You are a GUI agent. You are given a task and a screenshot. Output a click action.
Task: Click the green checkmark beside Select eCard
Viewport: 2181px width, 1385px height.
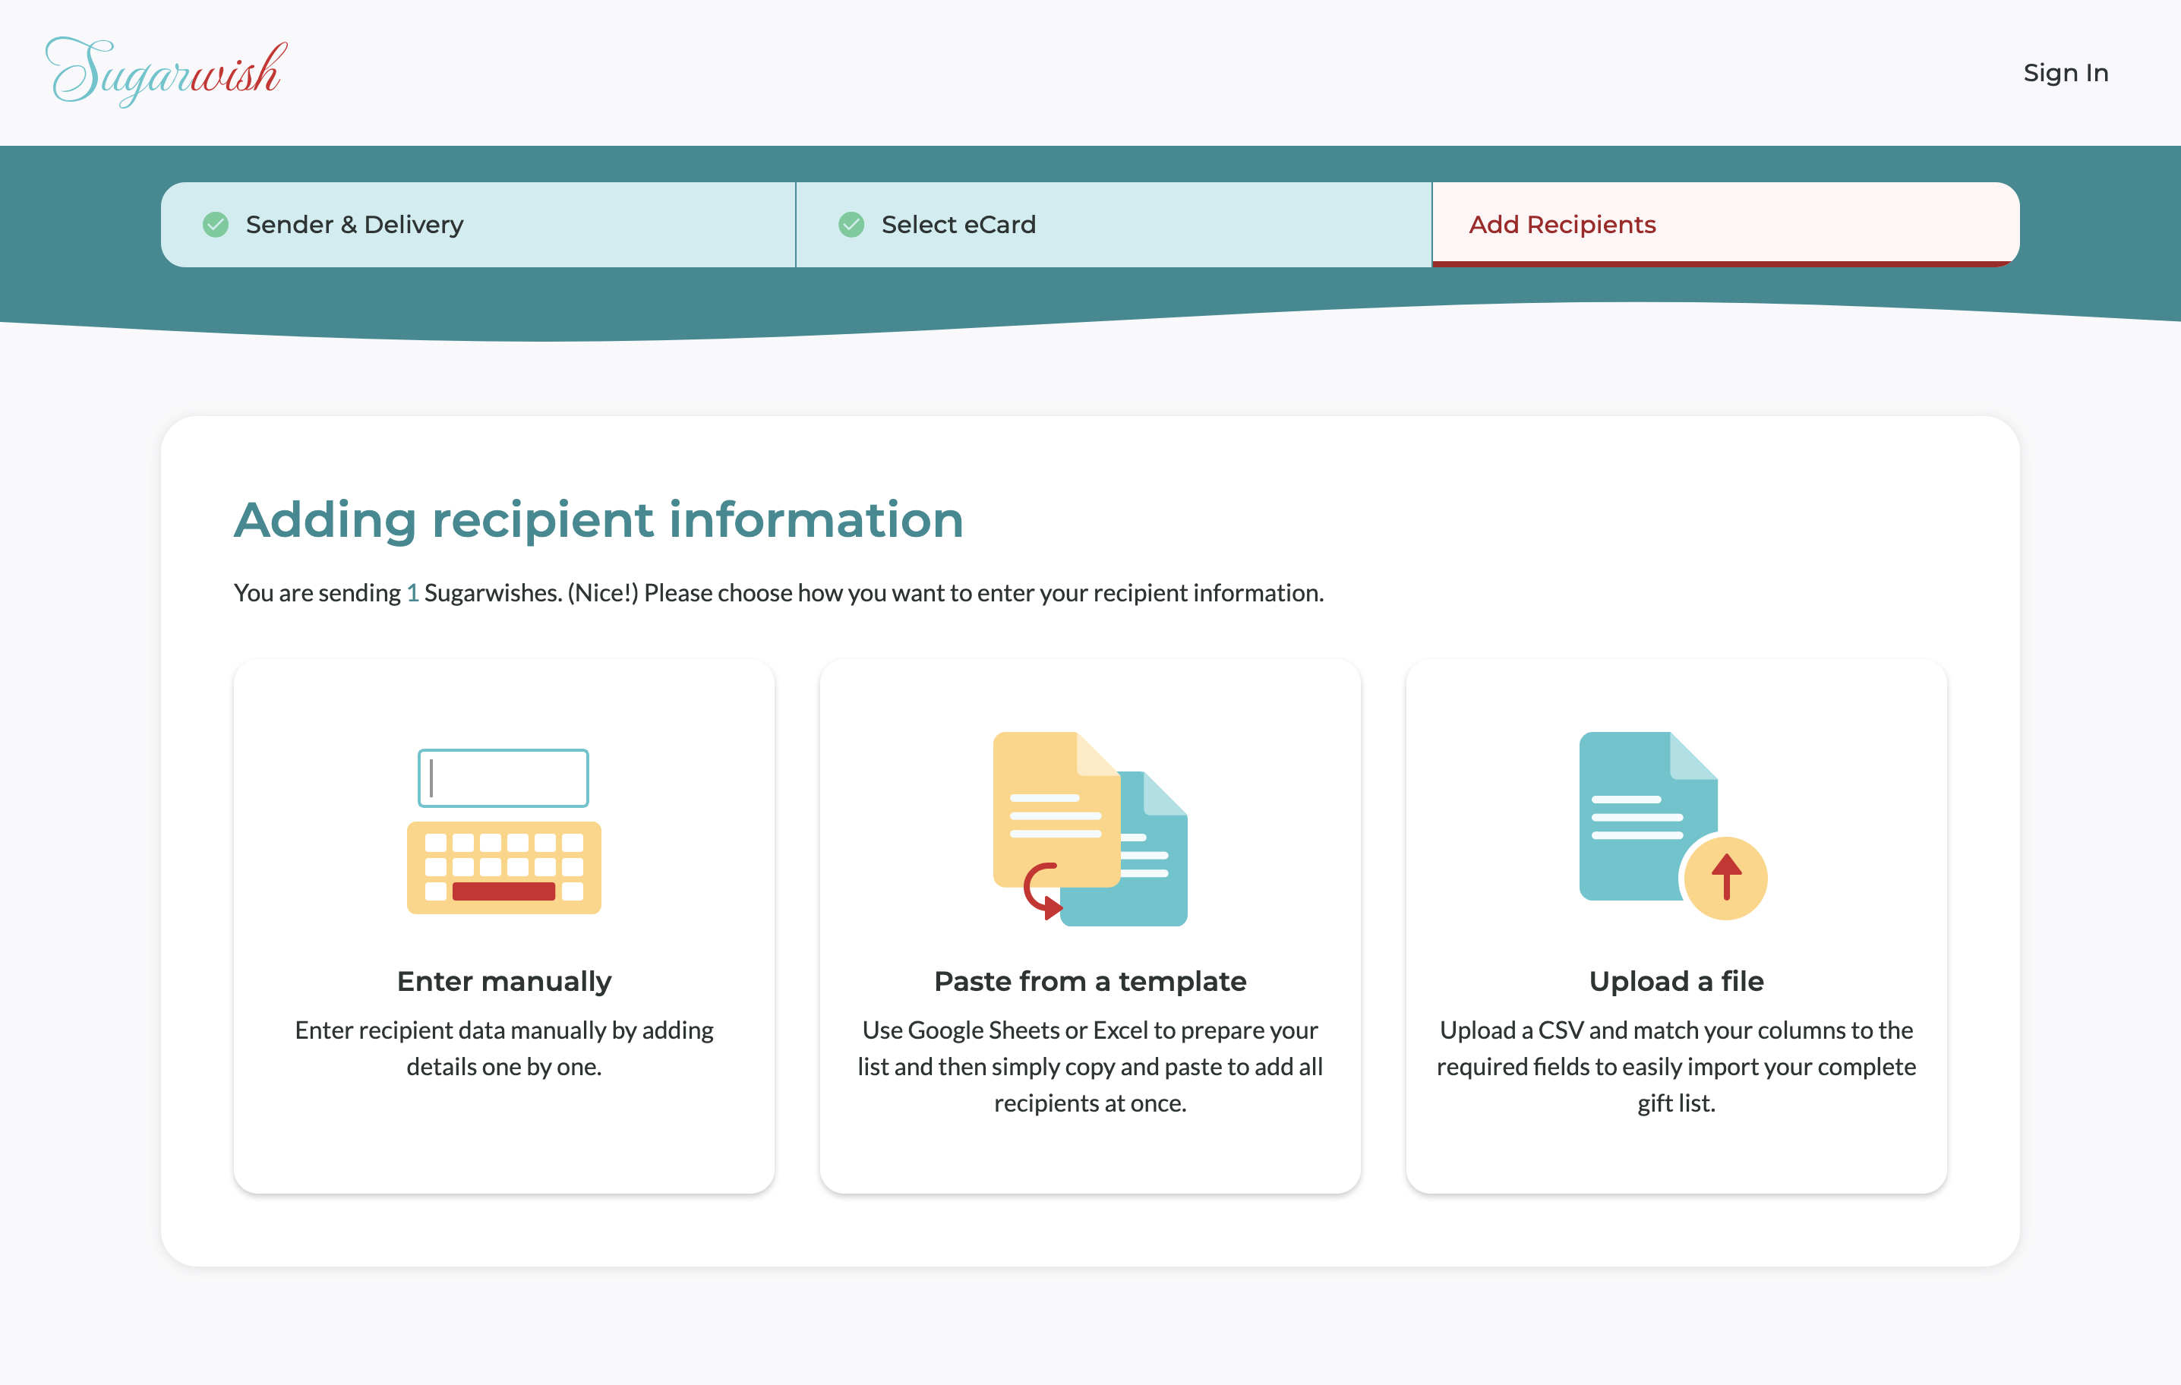pos(851,225)
